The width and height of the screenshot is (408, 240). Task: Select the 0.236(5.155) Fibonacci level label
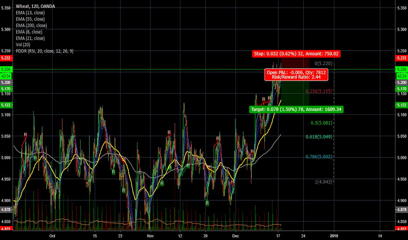point(319,91)
